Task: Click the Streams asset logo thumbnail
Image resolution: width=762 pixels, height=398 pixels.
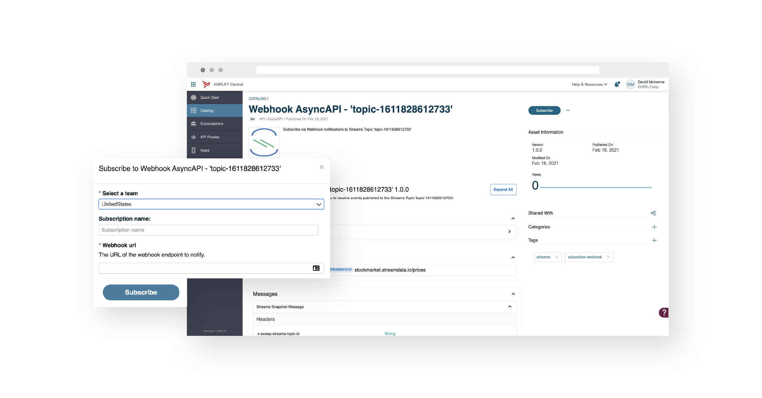Action: click(x=264, y=142)
